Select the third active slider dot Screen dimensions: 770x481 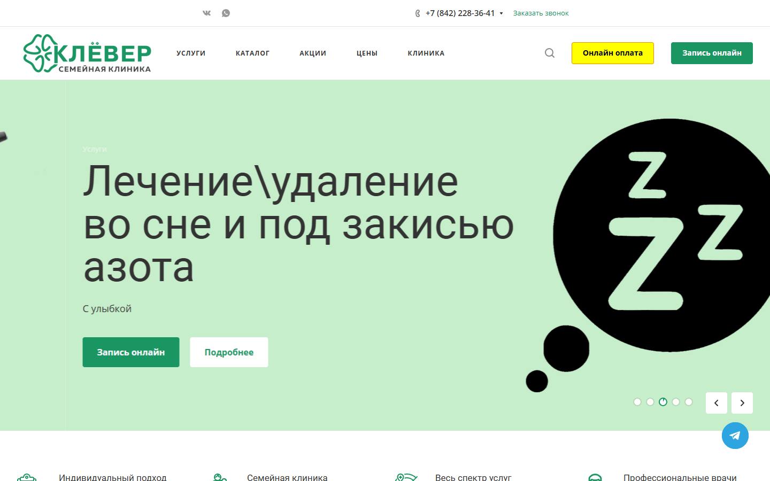663,402
